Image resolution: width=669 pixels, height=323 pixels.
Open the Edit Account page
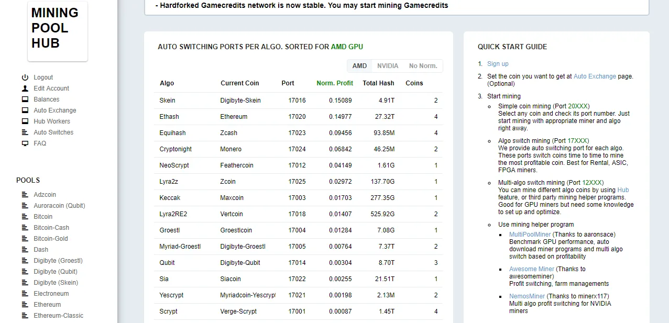pos(51,88)
